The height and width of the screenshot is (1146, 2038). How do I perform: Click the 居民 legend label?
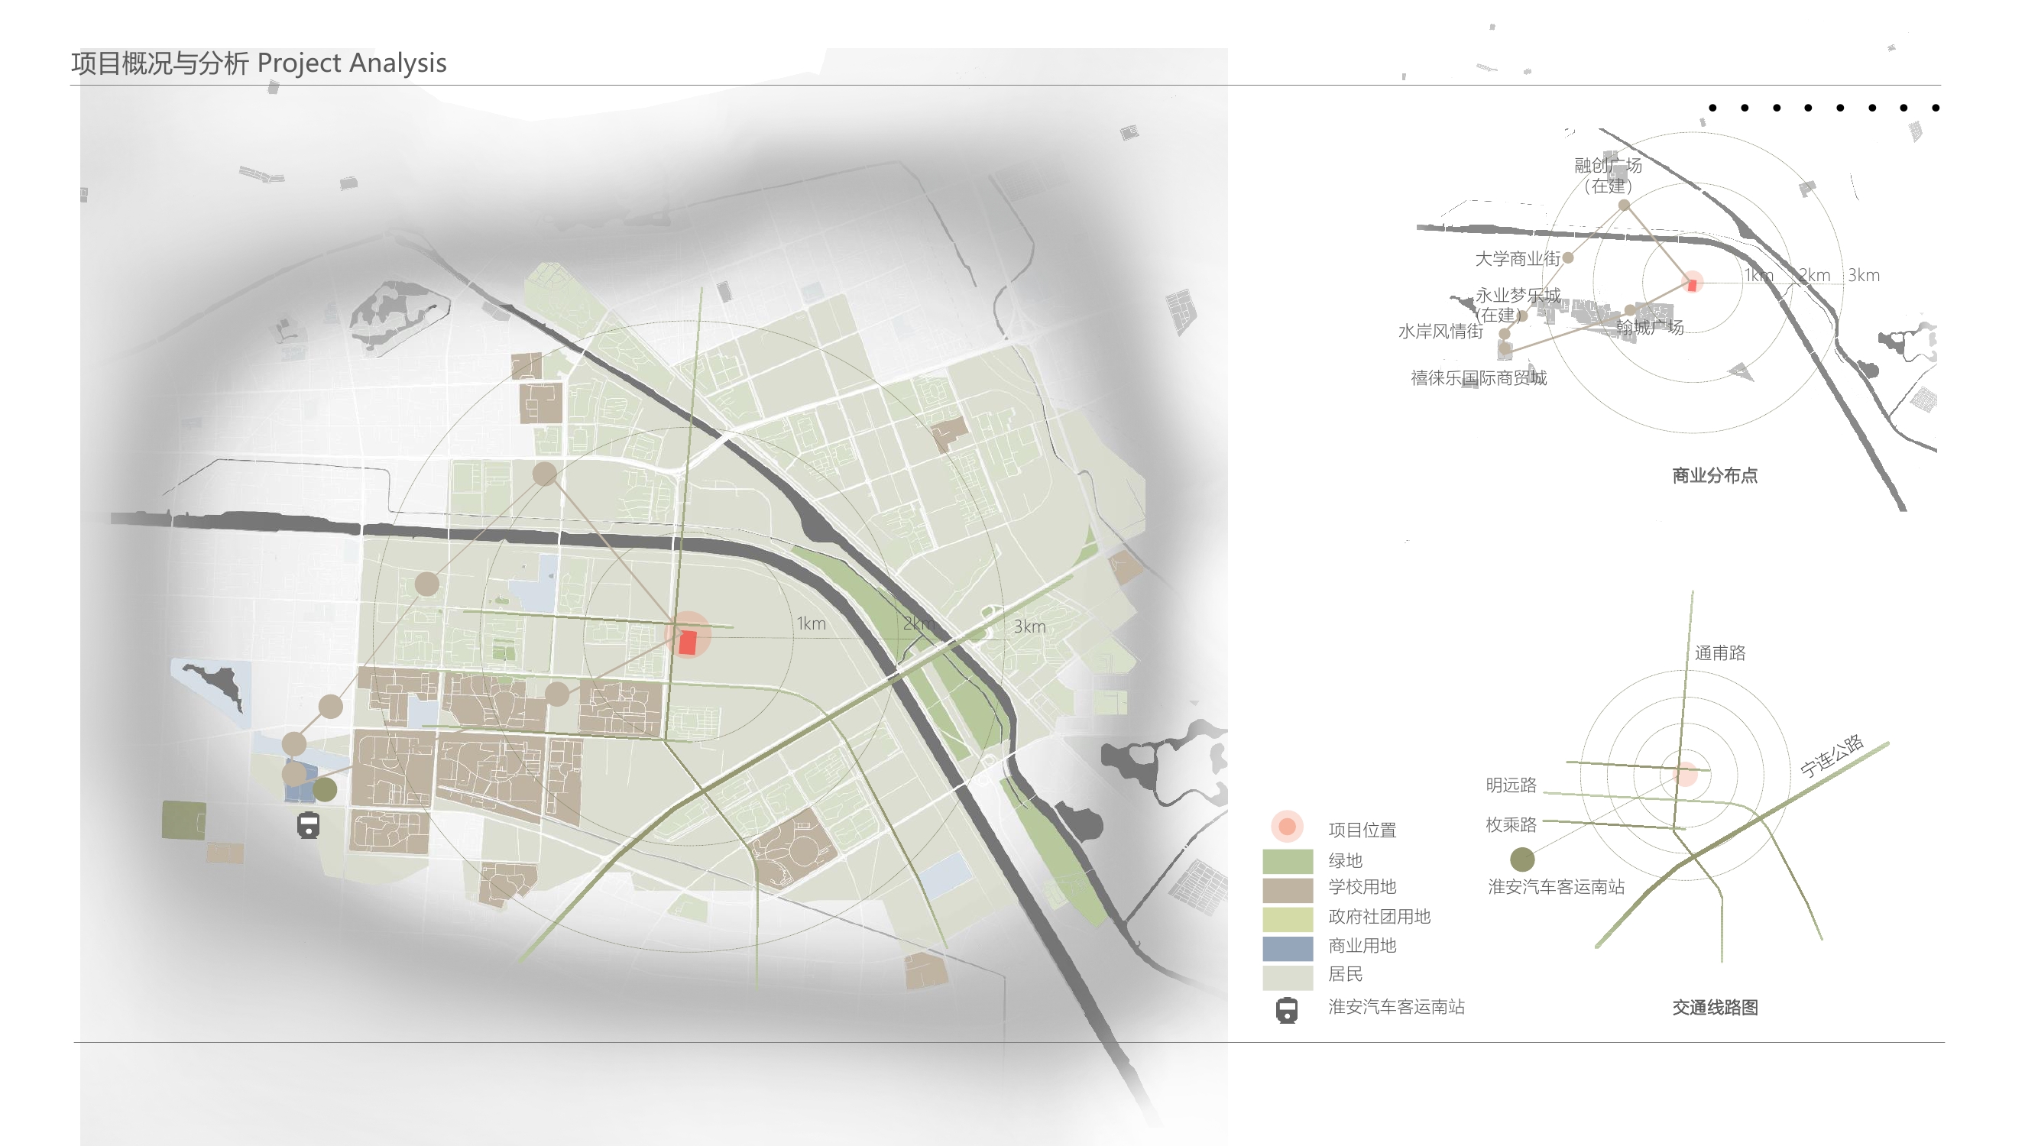click(x=1345, y=973)
